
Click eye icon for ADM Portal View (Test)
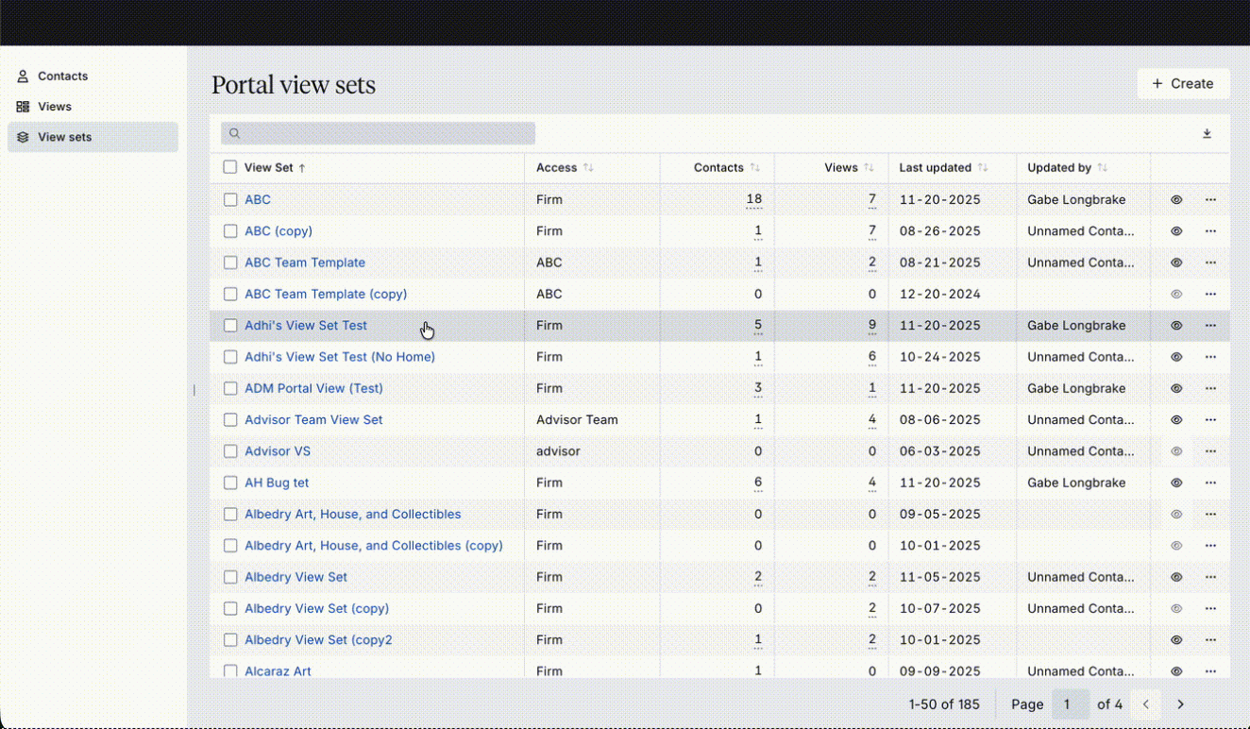pos(1176,388)
